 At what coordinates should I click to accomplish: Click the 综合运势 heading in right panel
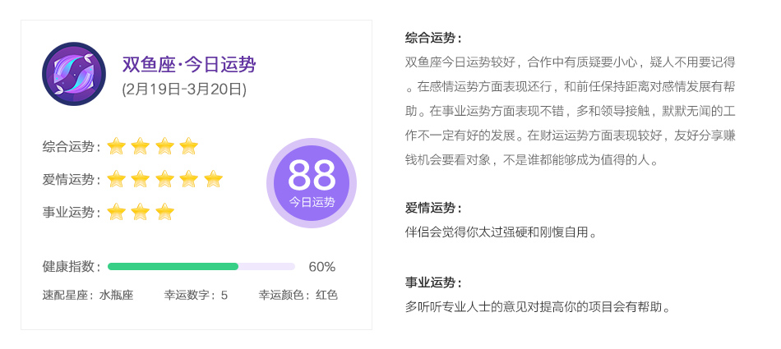pyautogui.click(x=433, y=39)
